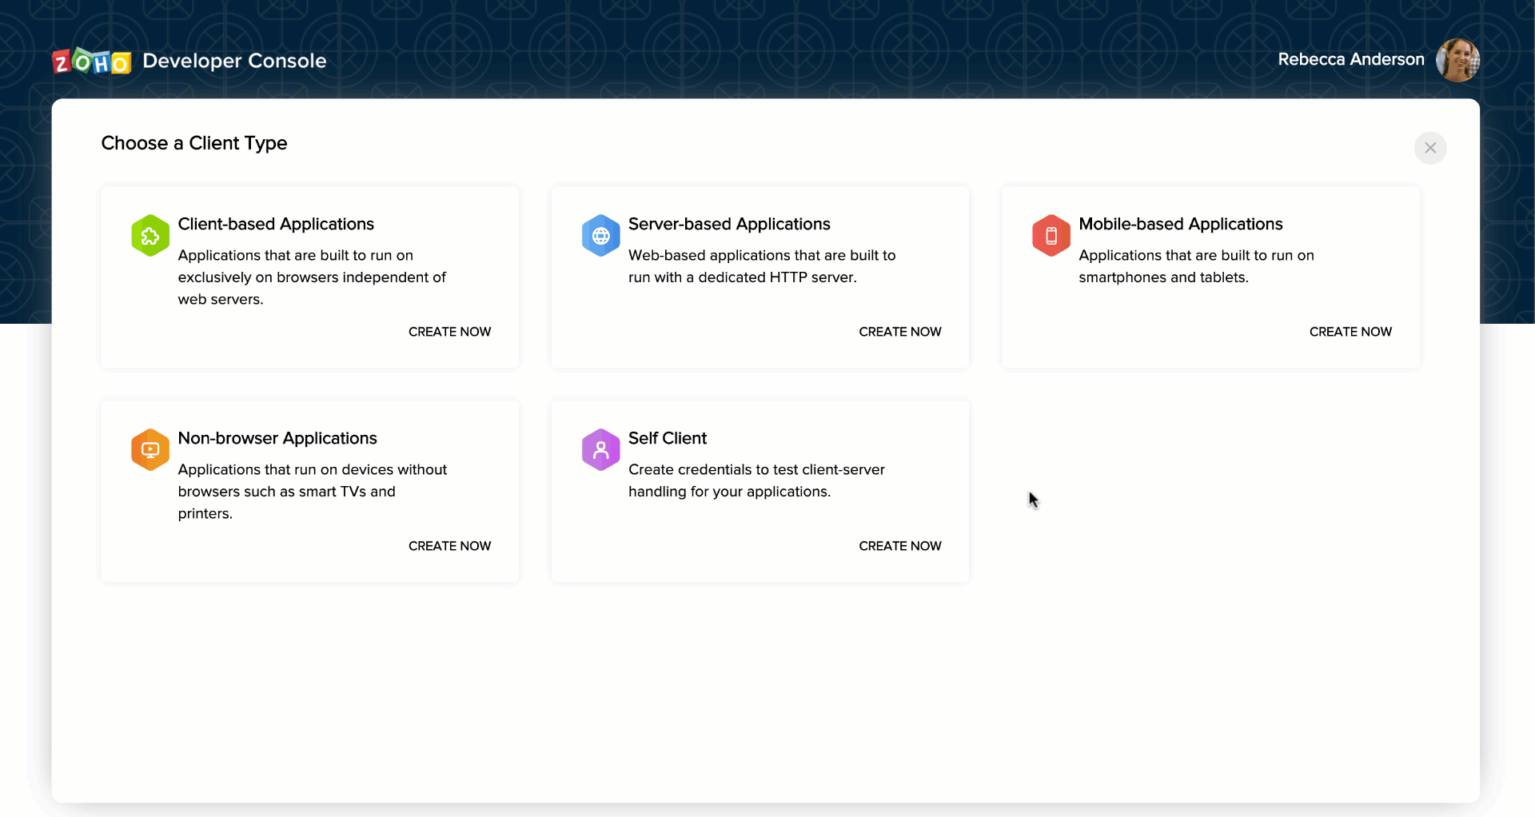Click the Client-based Applications puzzle icon
Screen dimensions: 1535x817
point(150,235)
